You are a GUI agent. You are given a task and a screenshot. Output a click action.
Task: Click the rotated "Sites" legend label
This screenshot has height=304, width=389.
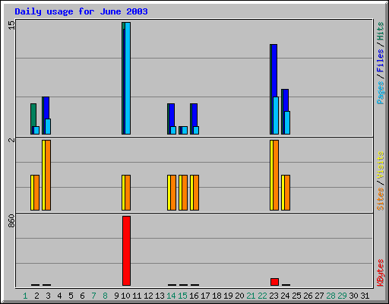point(381,199)
